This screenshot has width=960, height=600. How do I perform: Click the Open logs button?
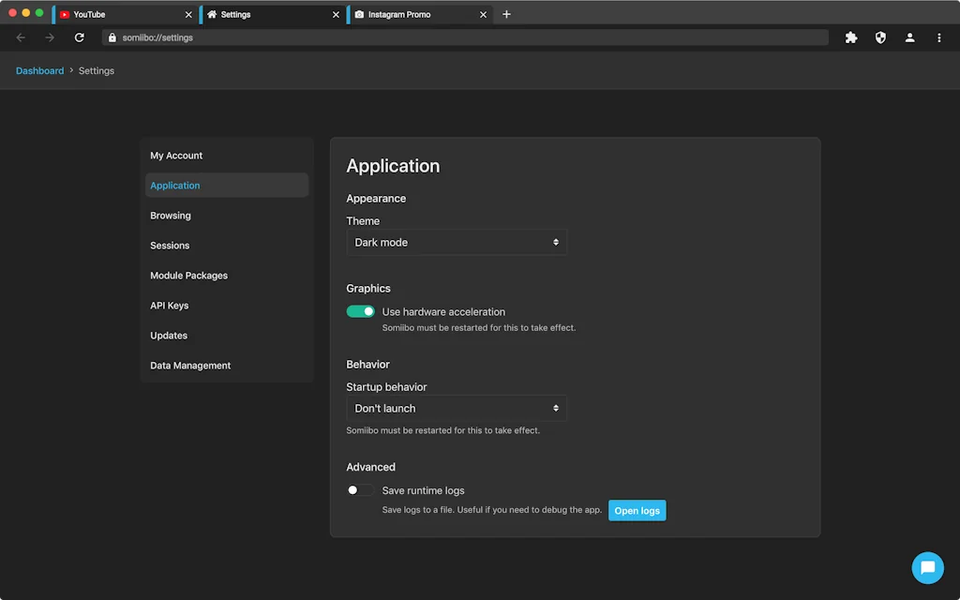pyautogui.click(x=637, y=510)
